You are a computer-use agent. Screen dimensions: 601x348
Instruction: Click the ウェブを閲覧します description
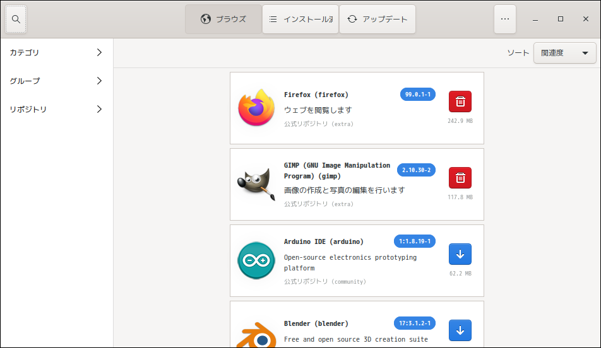coord(318,110)
